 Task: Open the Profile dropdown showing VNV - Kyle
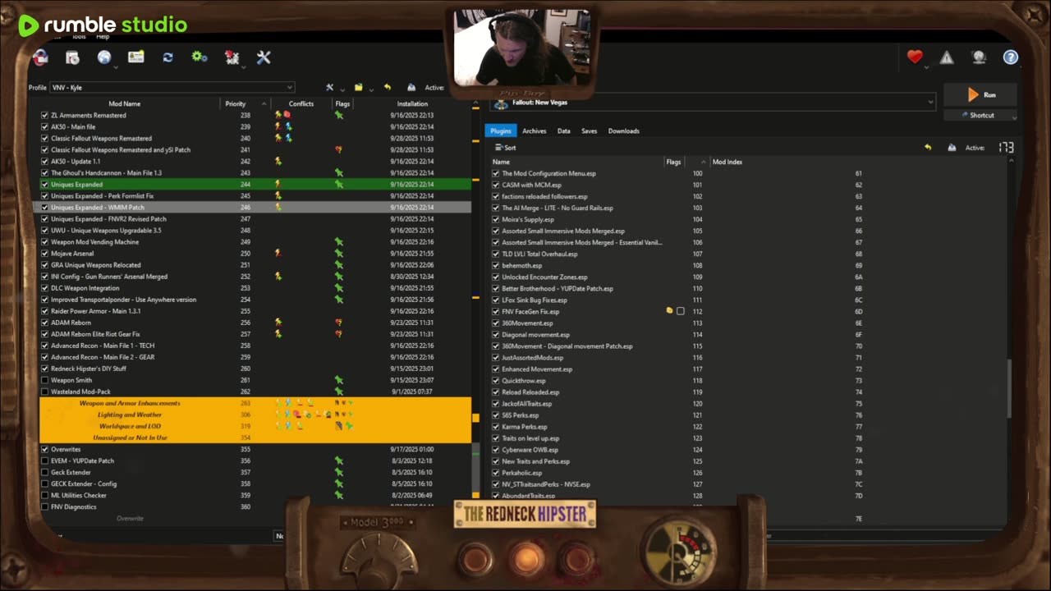pos(172,87)
